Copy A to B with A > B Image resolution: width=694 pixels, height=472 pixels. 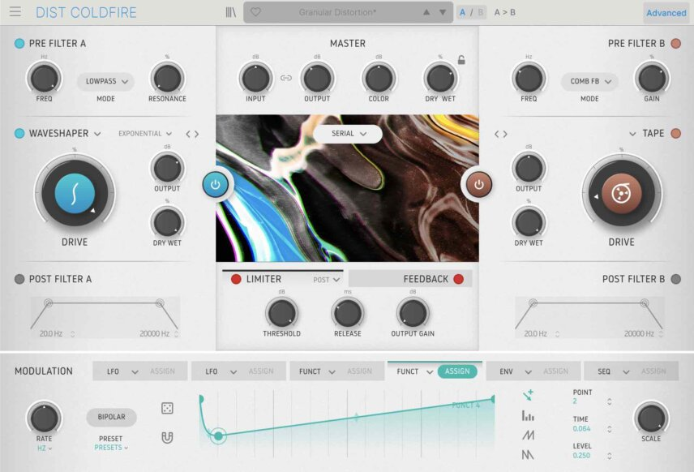pos(504,12)
